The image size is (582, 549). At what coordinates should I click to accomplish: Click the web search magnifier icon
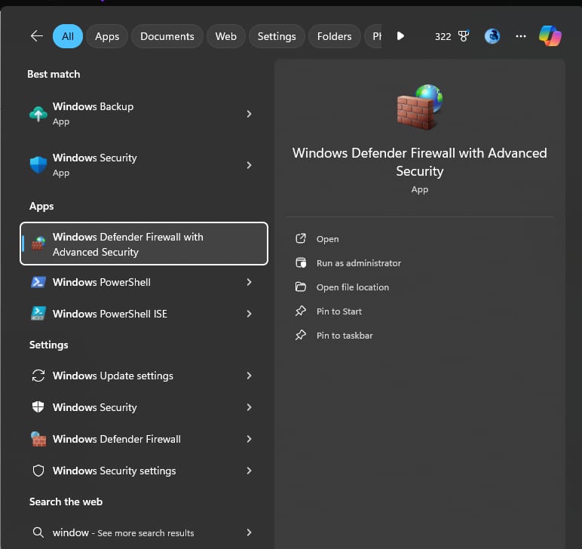pos(38,532)
